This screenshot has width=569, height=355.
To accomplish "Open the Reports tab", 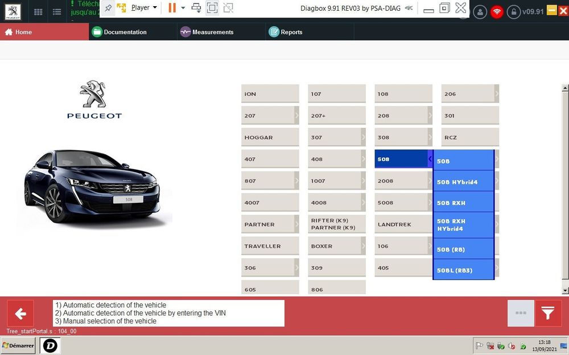I will (x=310, y=32).
